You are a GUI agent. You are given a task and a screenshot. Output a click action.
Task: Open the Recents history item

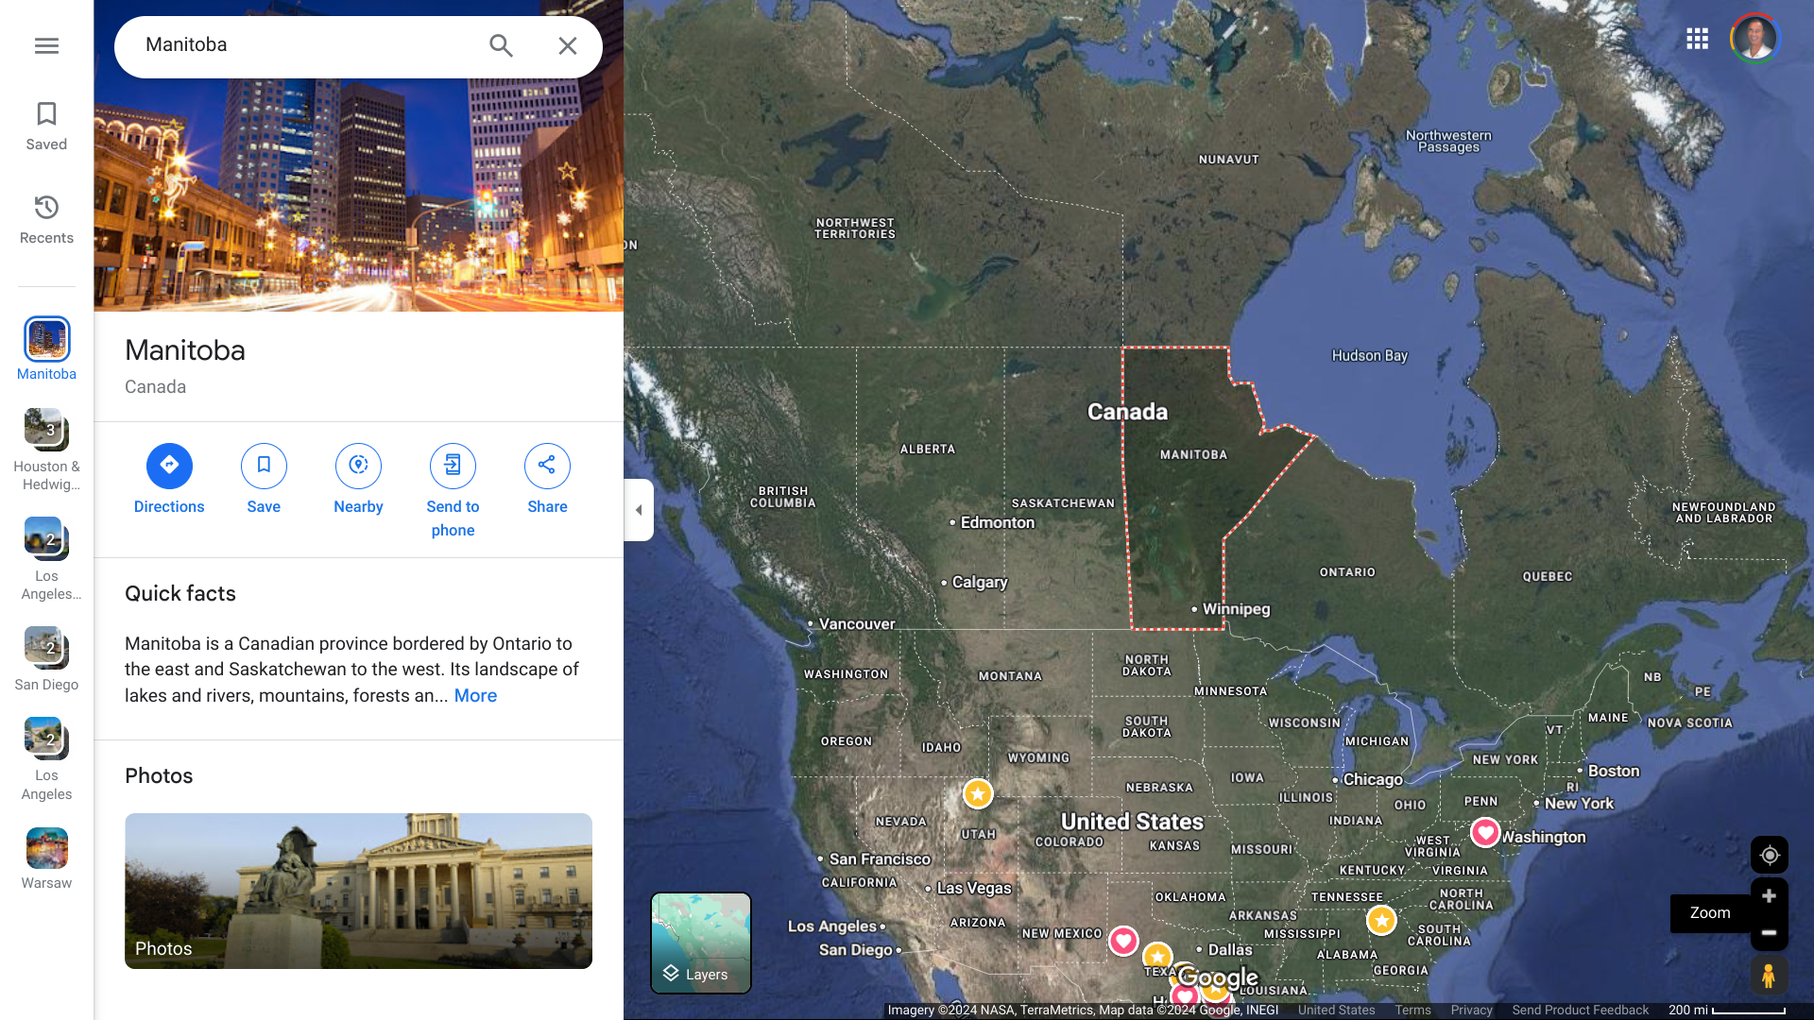point(46,219)
